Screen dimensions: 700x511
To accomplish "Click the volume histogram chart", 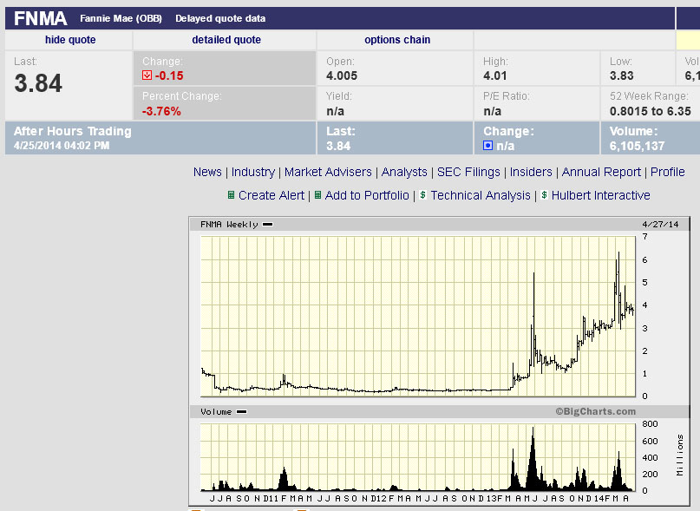I will [418, 457].
